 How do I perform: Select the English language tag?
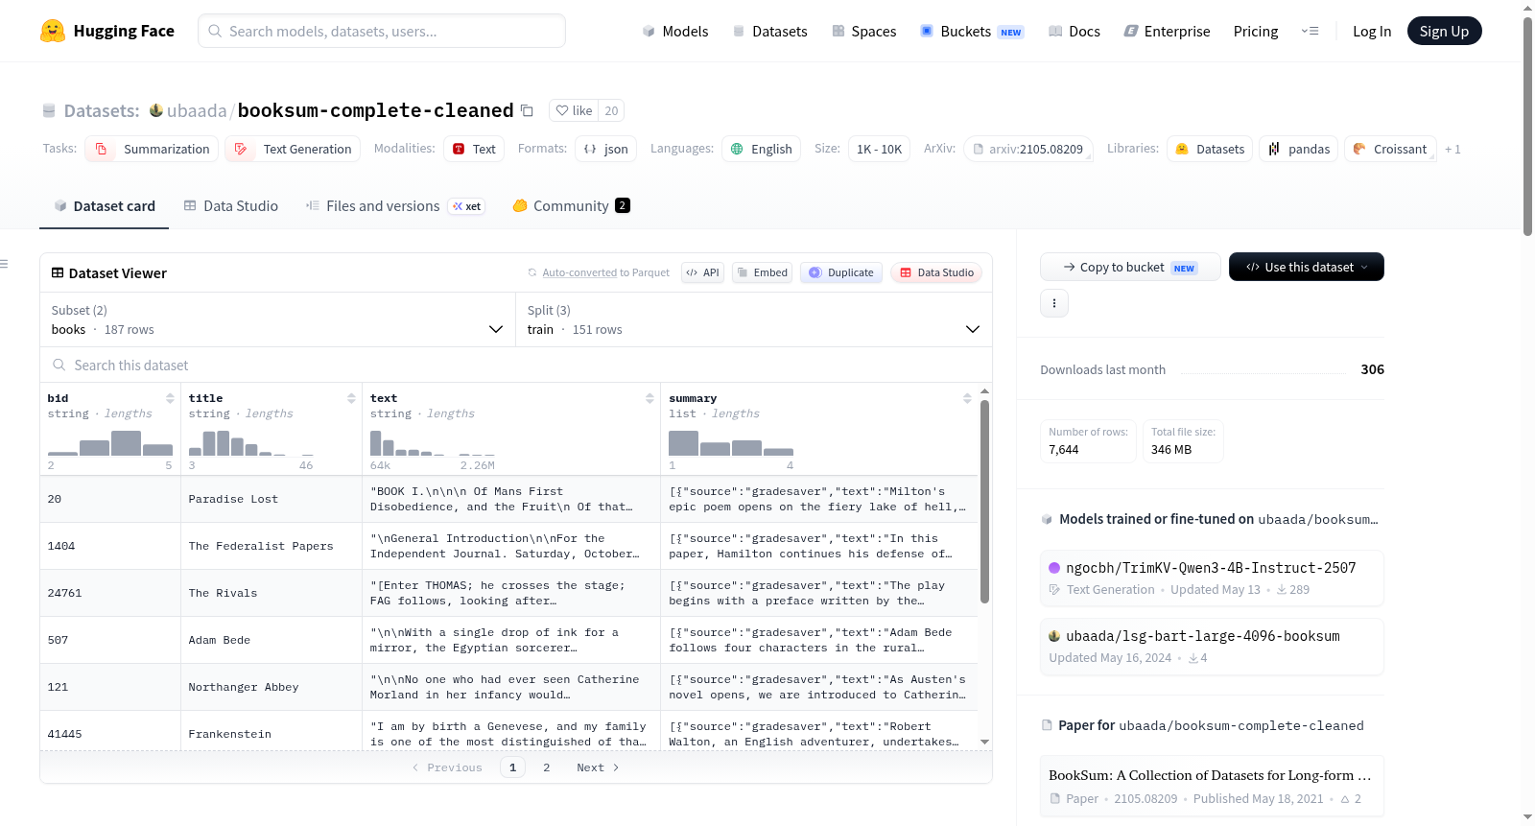click(x=762, y=149)
